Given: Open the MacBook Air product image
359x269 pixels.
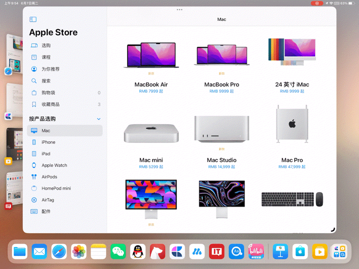Looking at the screenshot, I should (x=151, y=55).
